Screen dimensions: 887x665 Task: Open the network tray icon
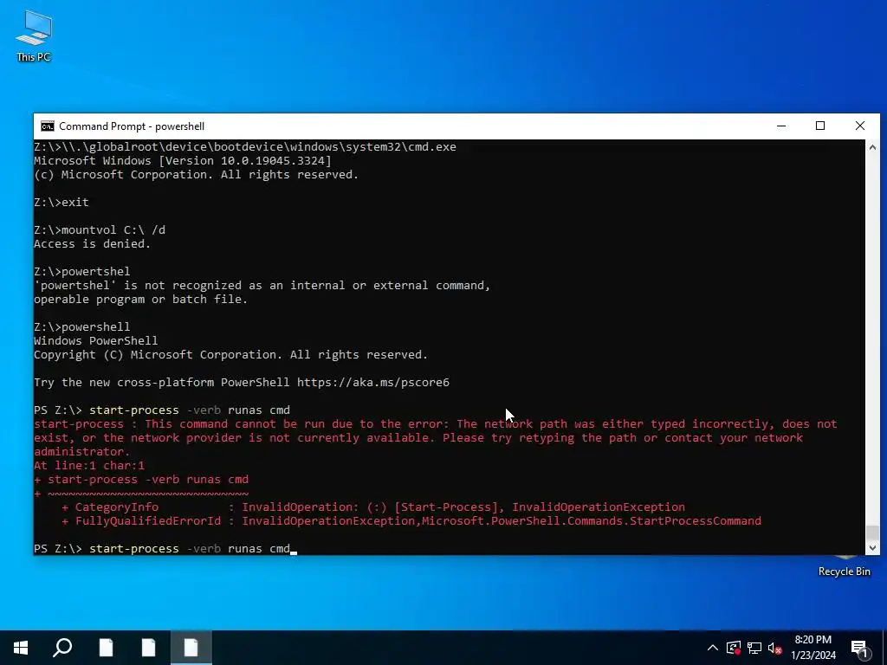754,648
